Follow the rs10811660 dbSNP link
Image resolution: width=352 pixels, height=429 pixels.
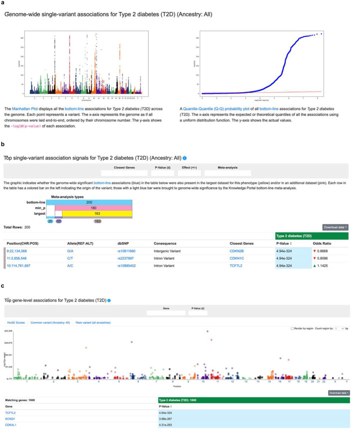click(x=127, y=251)
